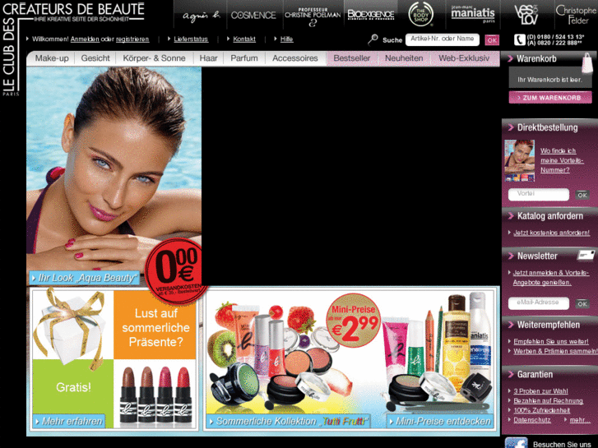The height and width of the screenshot is (448, 598).
Task: Open the 100% Zufriedenheit link
Action: pos(541,410)
